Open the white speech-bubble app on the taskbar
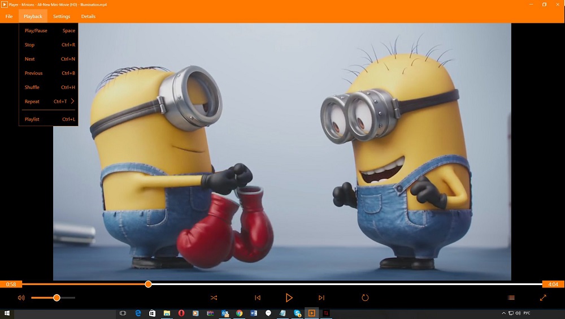 click(x=268, y=313)
